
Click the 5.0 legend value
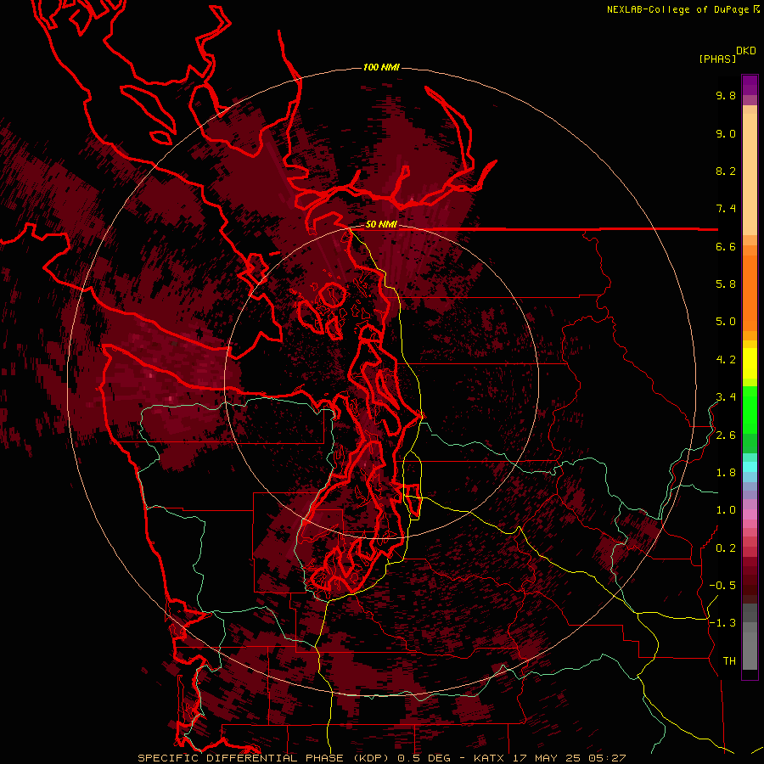726,322
